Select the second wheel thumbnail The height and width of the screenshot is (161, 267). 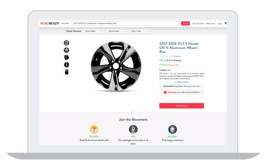(x=66, y=50)
